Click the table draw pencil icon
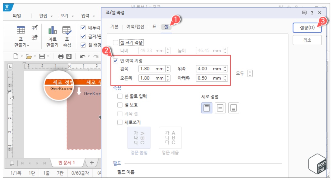 (x=35, y=28)
